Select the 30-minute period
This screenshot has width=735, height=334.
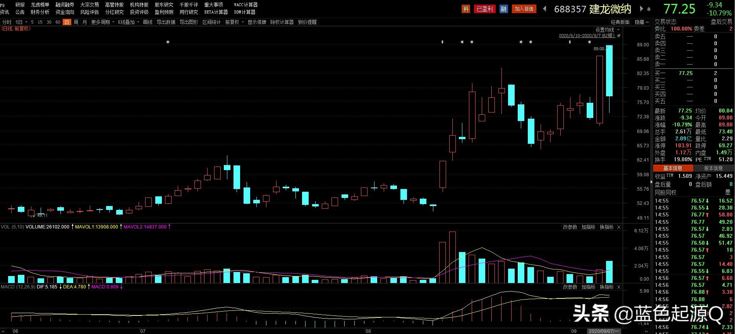click(49, 22)
